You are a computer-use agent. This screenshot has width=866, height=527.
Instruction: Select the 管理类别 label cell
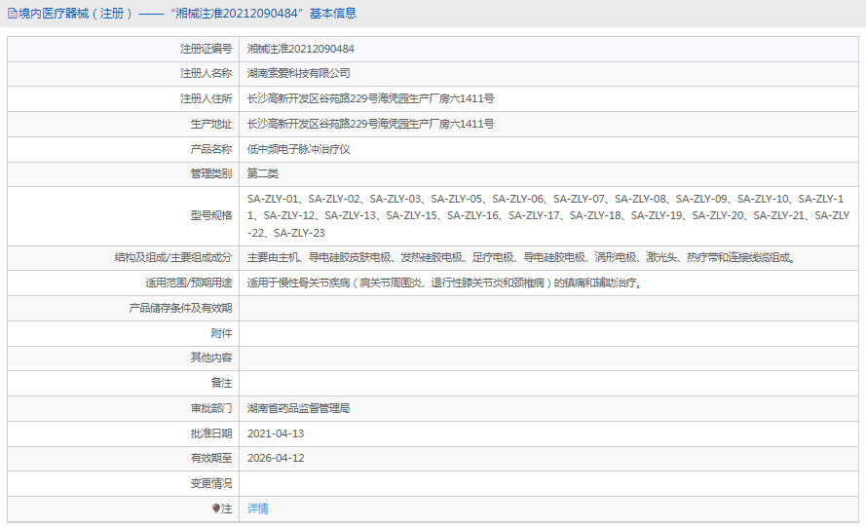(x=124, y=174)
